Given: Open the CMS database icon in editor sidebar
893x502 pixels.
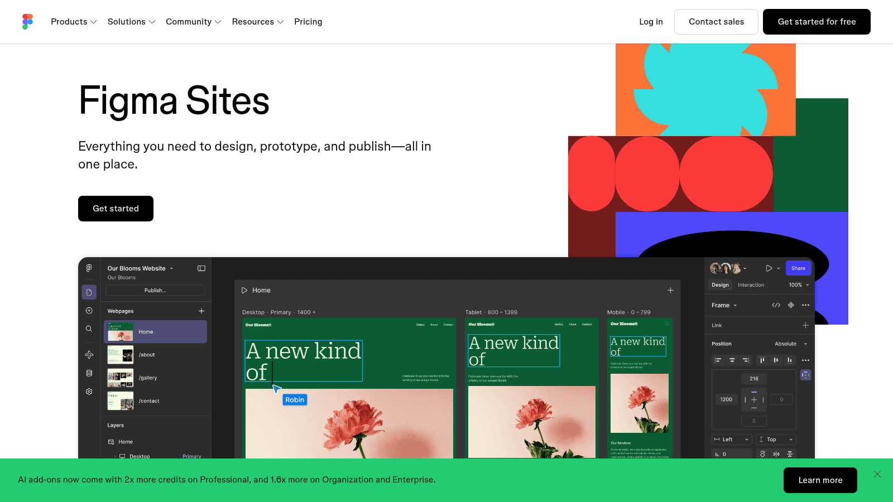Looking at the screenshot, I should pos(89,373).
